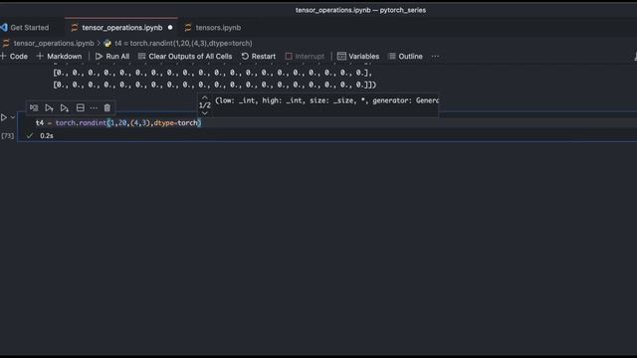Delete cell with trash icon
Image resolution: width=637 pixels, height=358 pixels.
[107, 108]
